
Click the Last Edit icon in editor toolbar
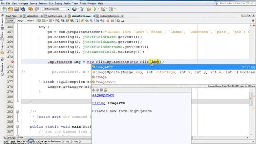(x=39, y=21)
